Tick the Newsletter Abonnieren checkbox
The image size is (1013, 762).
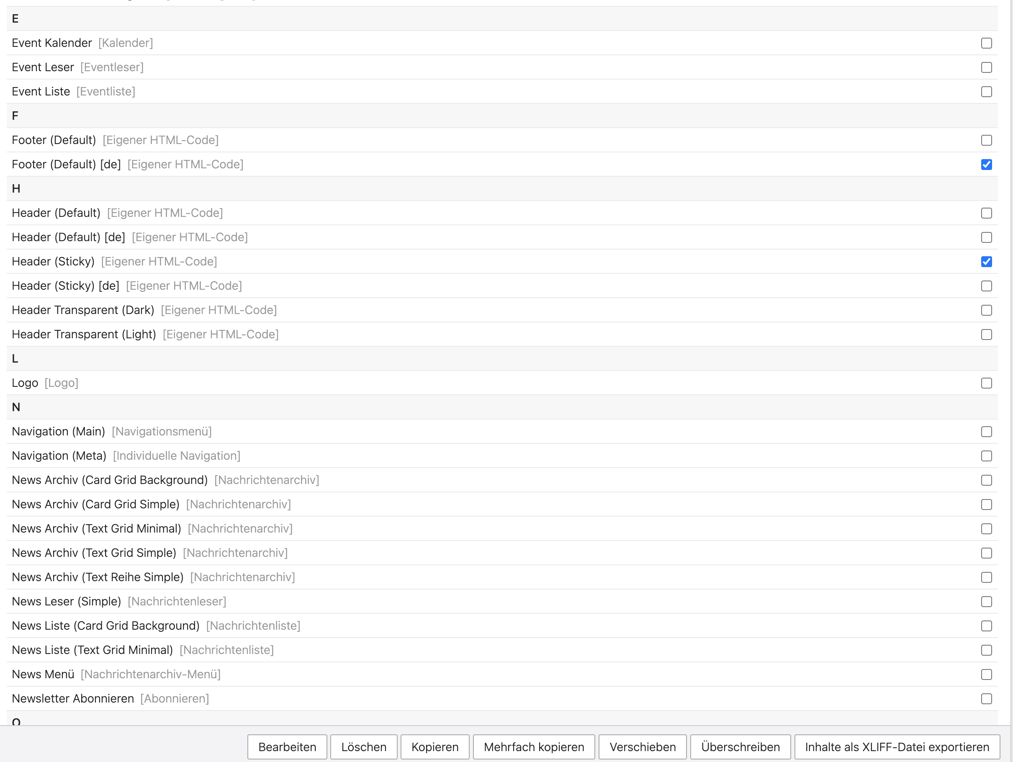click(987, 698)
